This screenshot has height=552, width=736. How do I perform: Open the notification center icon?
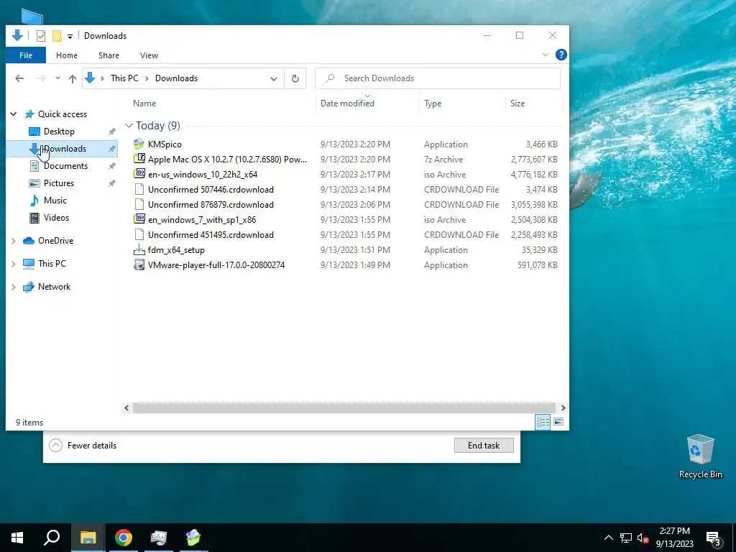click(714, 538)
